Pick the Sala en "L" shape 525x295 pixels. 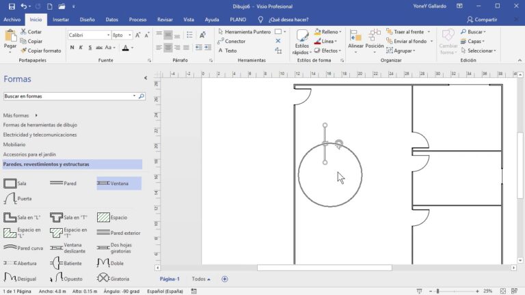(22, 217)
